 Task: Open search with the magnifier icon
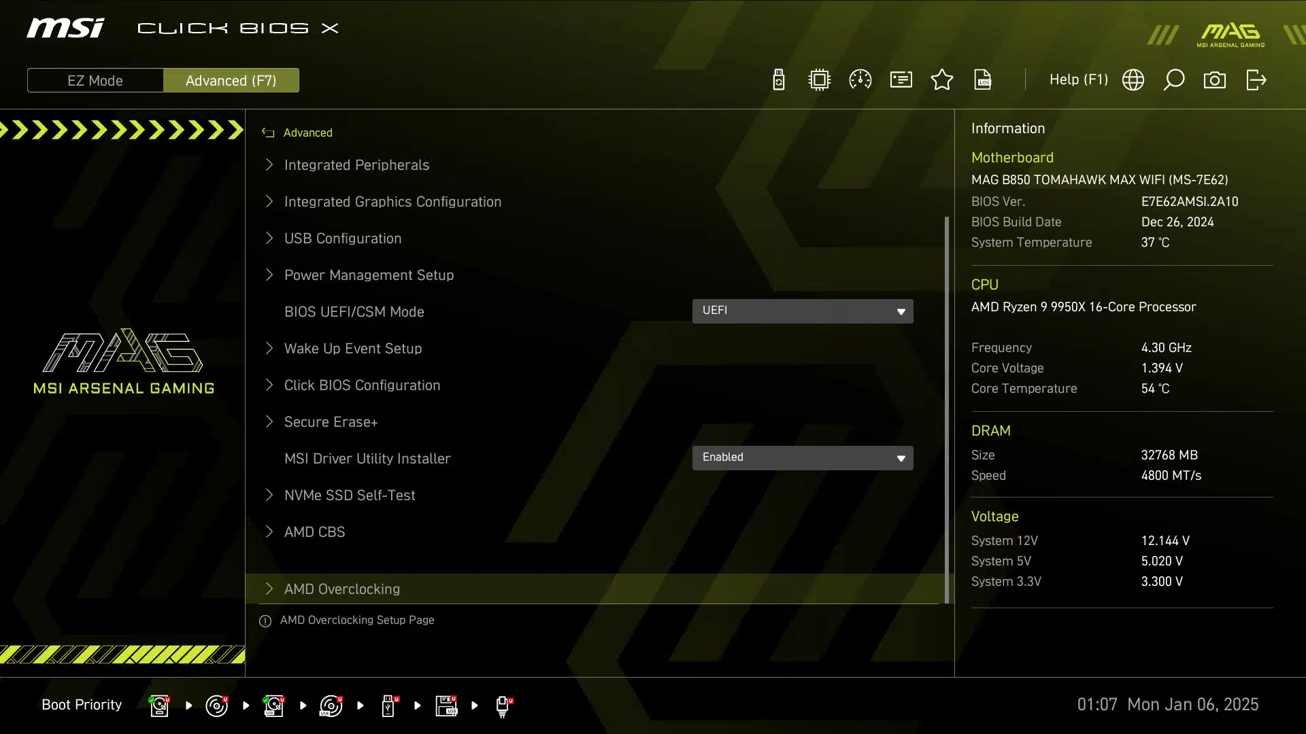pos(1174,80)
